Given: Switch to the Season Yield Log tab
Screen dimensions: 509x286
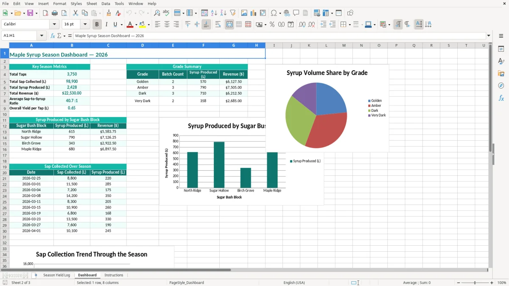Looking at the screenshot, I should coord(56,275).
